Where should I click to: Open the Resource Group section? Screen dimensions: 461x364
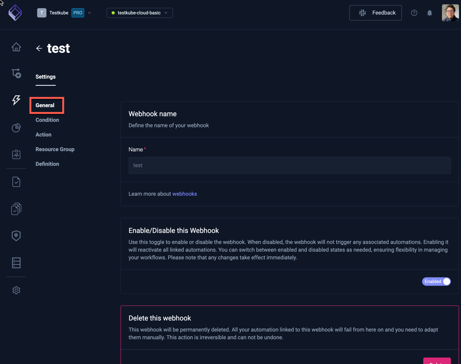[55, 149]
